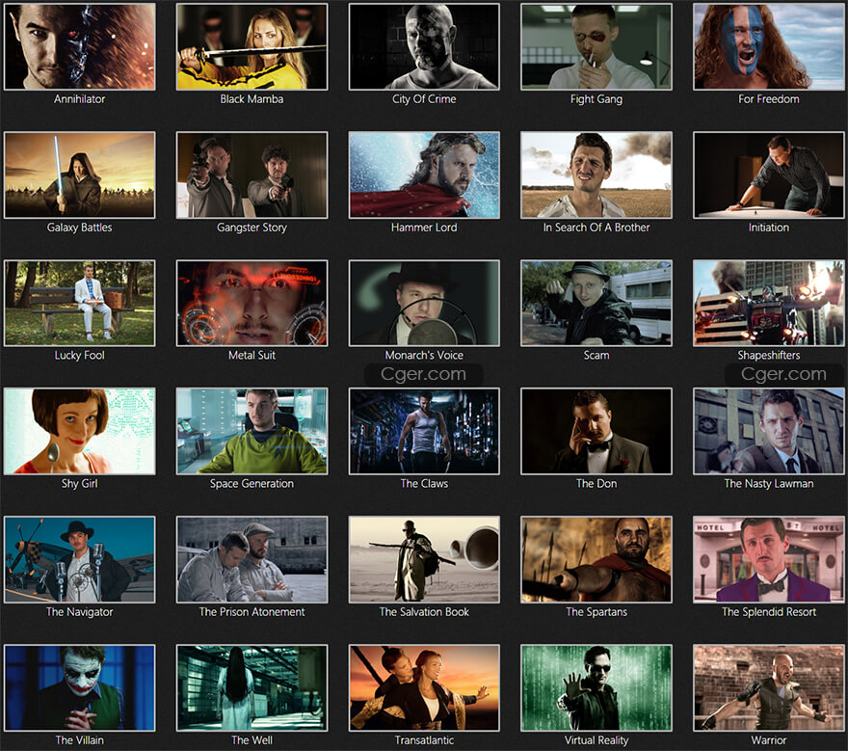Click 'The Well' caption text
This screenshot has height=751, width=848.
coord(252,740)
